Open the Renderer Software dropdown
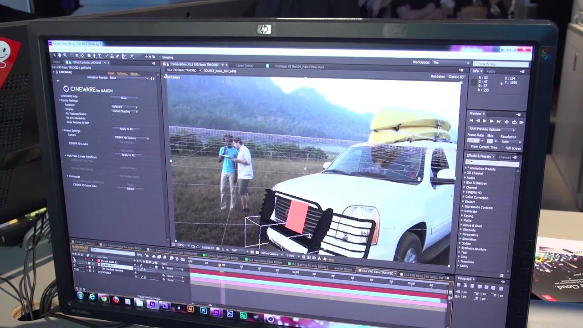Image resolution: width=583 pixels, height=328 pixels. [125, 107]
